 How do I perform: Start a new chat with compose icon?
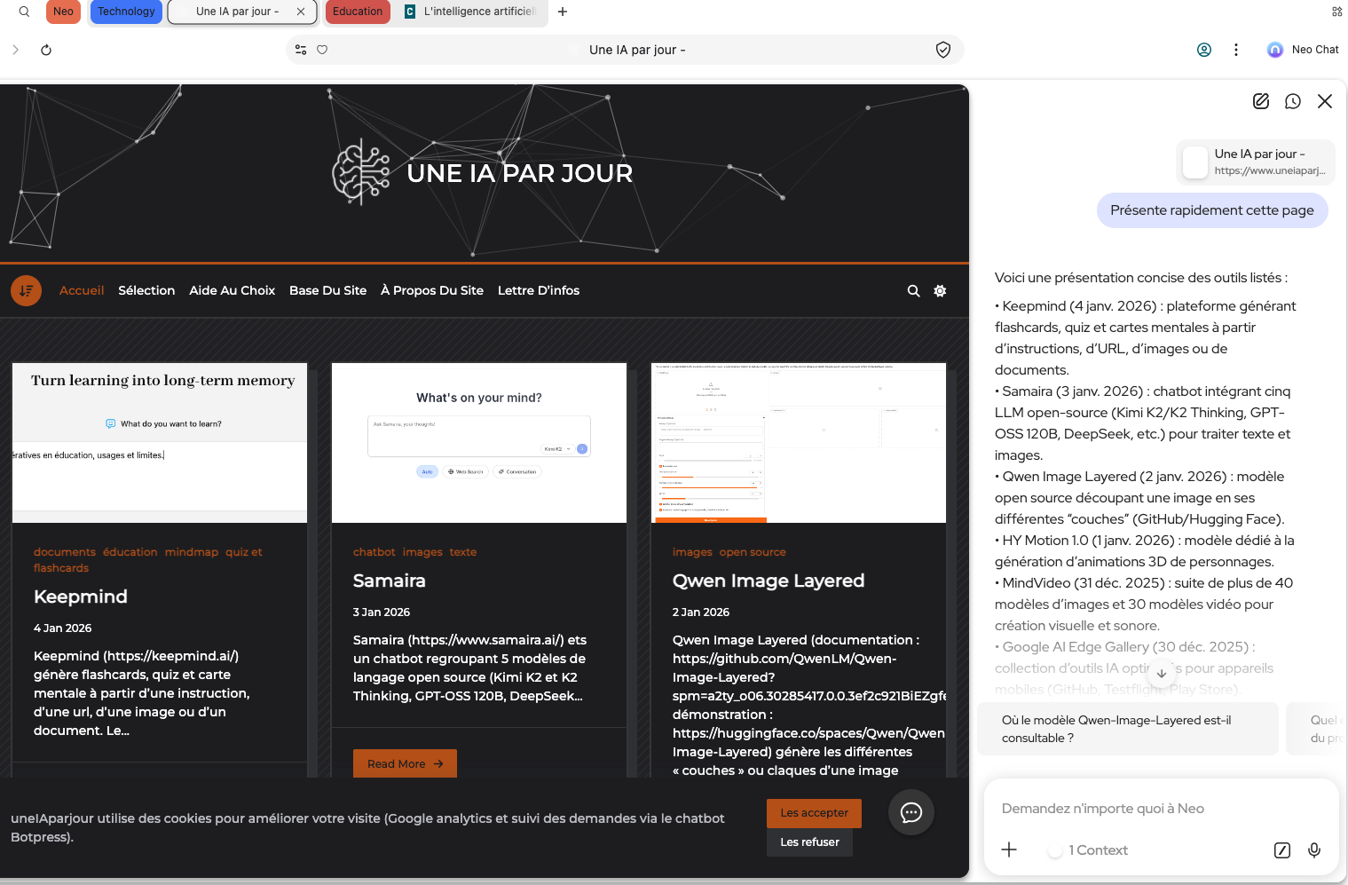tap(1260, 101)
